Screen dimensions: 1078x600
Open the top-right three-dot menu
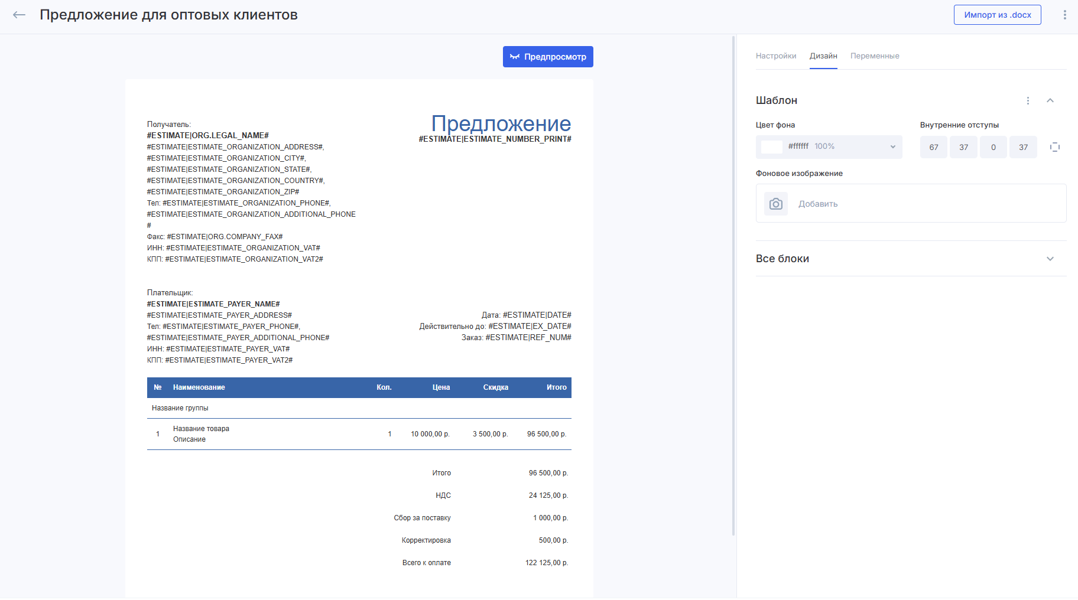[x=1064, y=15]
